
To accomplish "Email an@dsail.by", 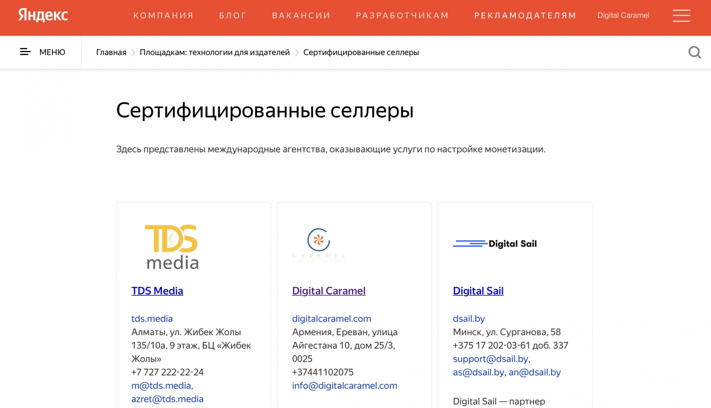I will (535, 372).
